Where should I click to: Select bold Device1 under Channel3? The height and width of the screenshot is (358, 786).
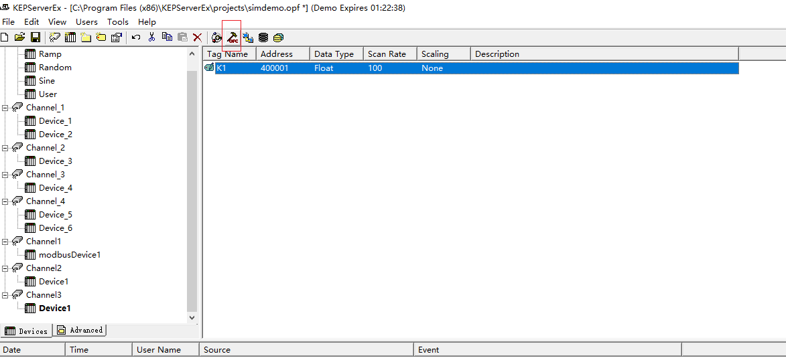[x=55, y=308]
